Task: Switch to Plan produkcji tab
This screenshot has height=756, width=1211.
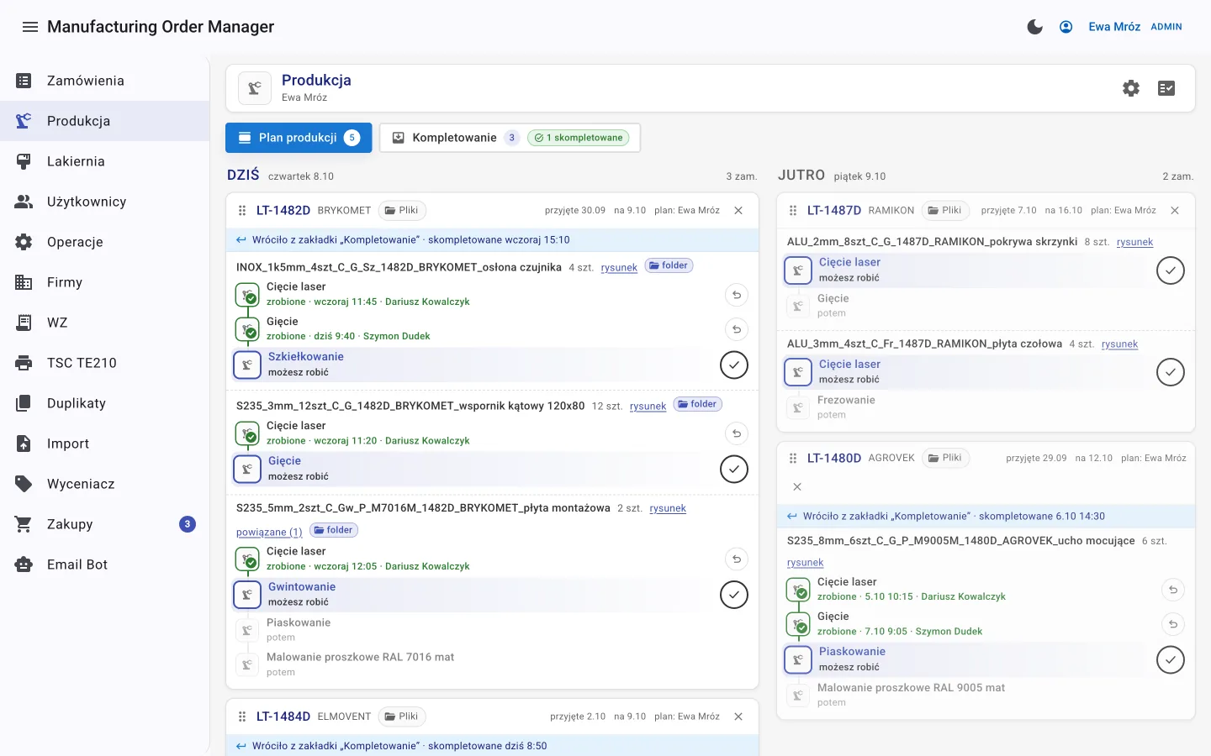Action: [x=299, y=138]
